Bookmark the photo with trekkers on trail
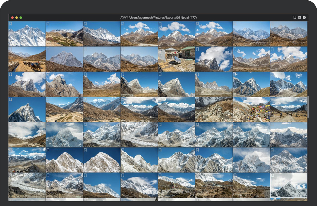 click(x=272, y=99)
